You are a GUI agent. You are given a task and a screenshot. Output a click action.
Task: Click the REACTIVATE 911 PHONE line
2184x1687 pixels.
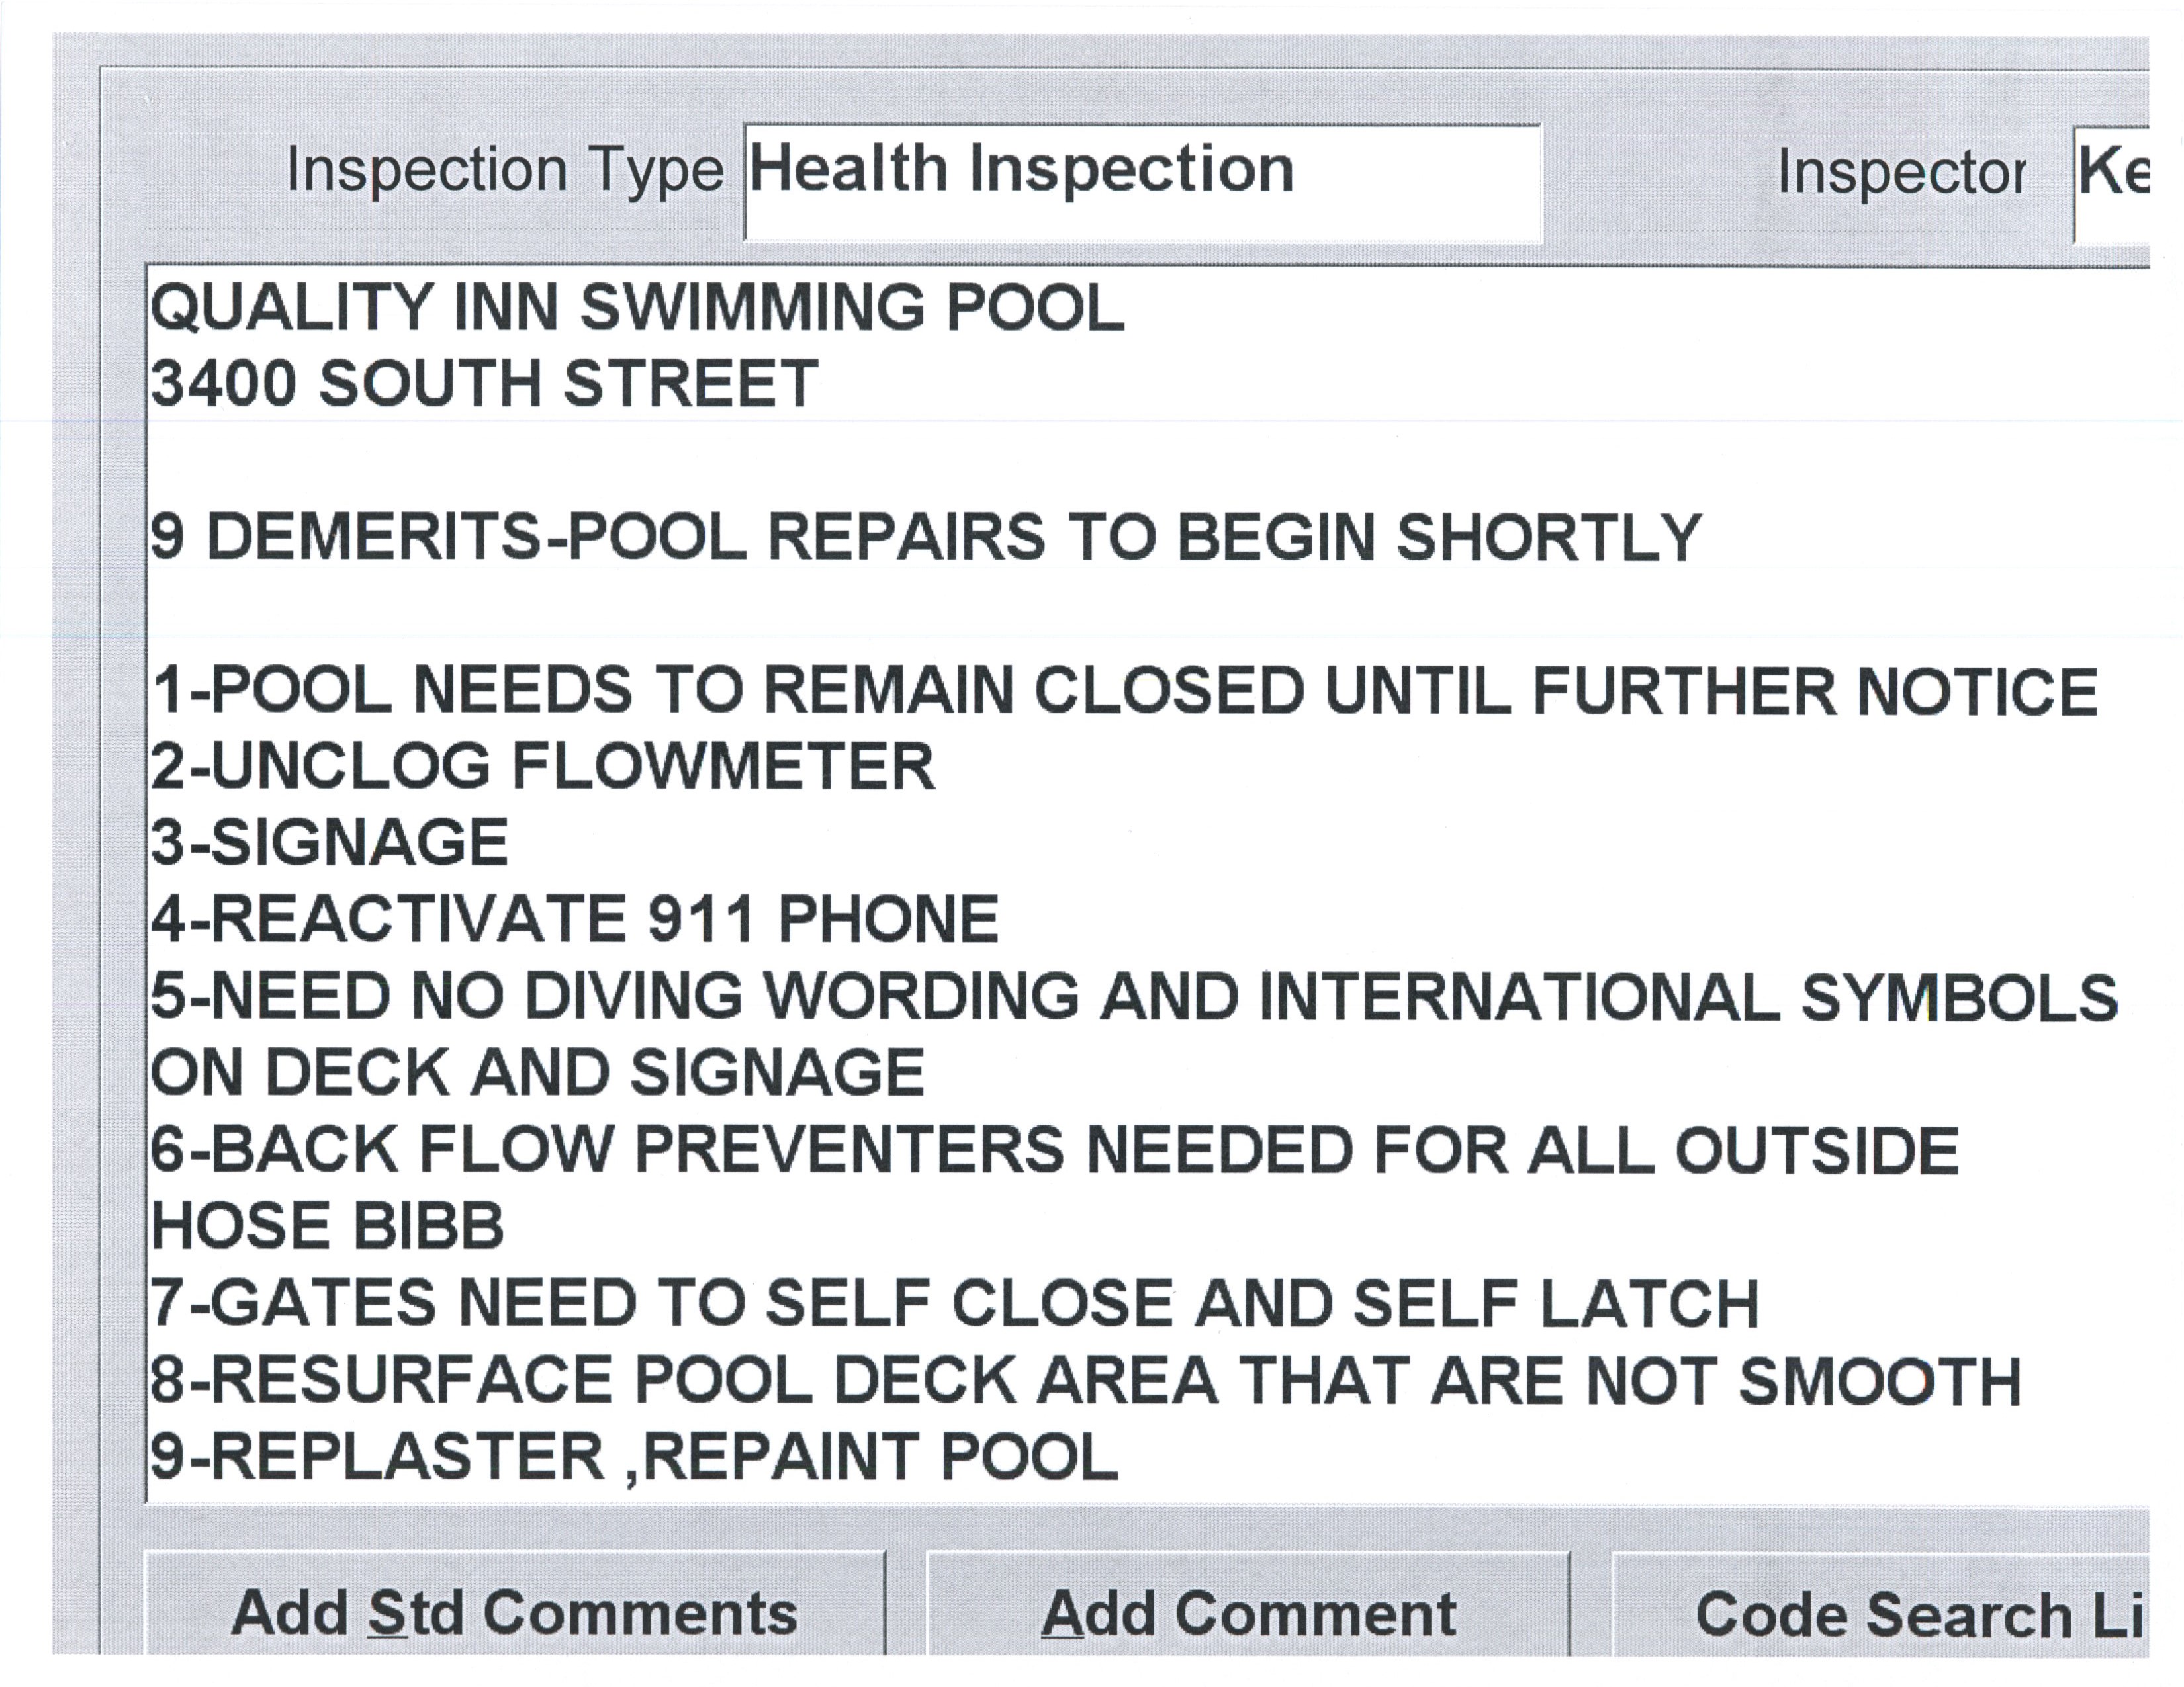[x=575, y=920]
